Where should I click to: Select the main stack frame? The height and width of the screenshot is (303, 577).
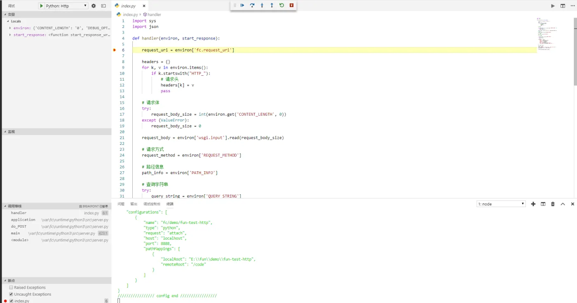click(56, 233)
